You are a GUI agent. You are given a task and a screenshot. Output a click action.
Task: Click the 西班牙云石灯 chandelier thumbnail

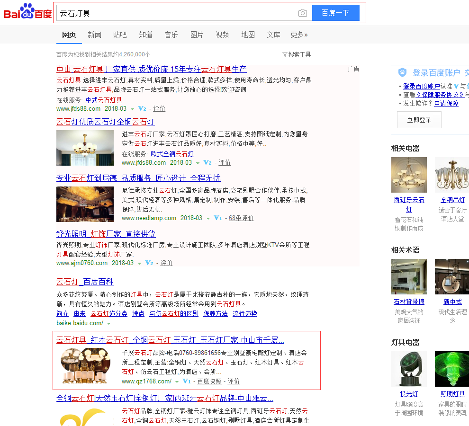(x=409, y=175)
